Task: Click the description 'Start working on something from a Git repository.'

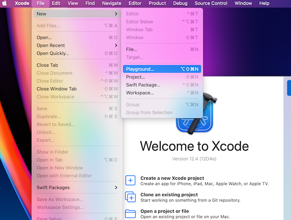Action: (x=190, y=200)
